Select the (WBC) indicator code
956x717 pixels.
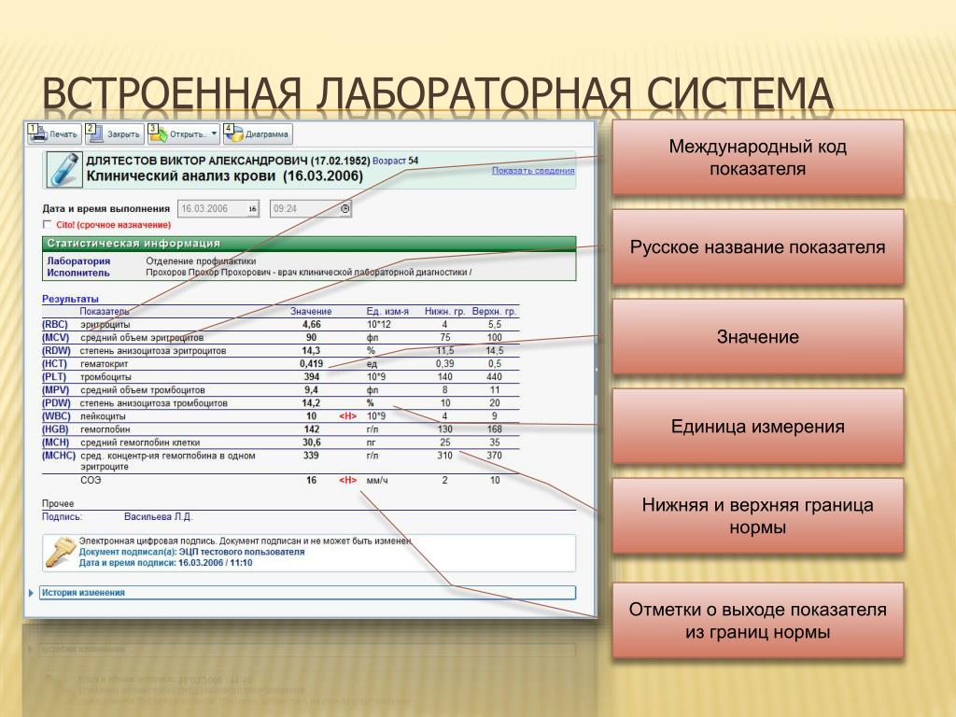pos(56,415)
